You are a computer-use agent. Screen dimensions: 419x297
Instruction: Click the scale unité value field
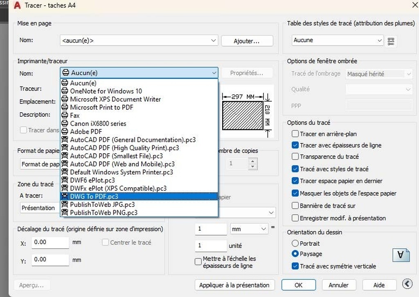[x=211, y=246]
